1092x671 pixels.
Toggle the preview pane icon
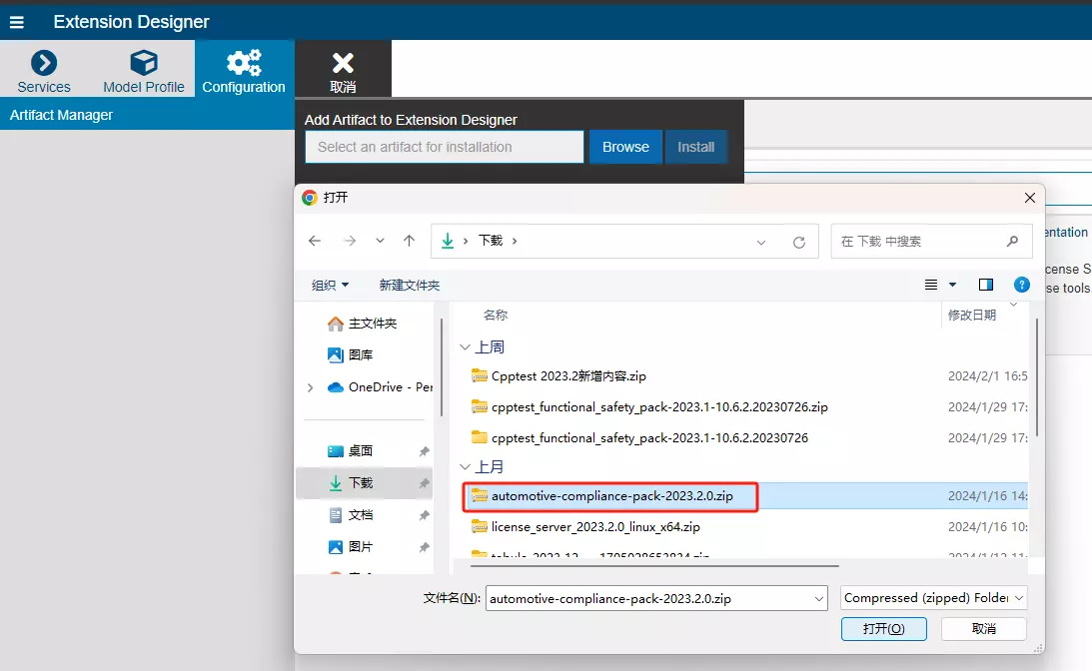coord(986,285)
